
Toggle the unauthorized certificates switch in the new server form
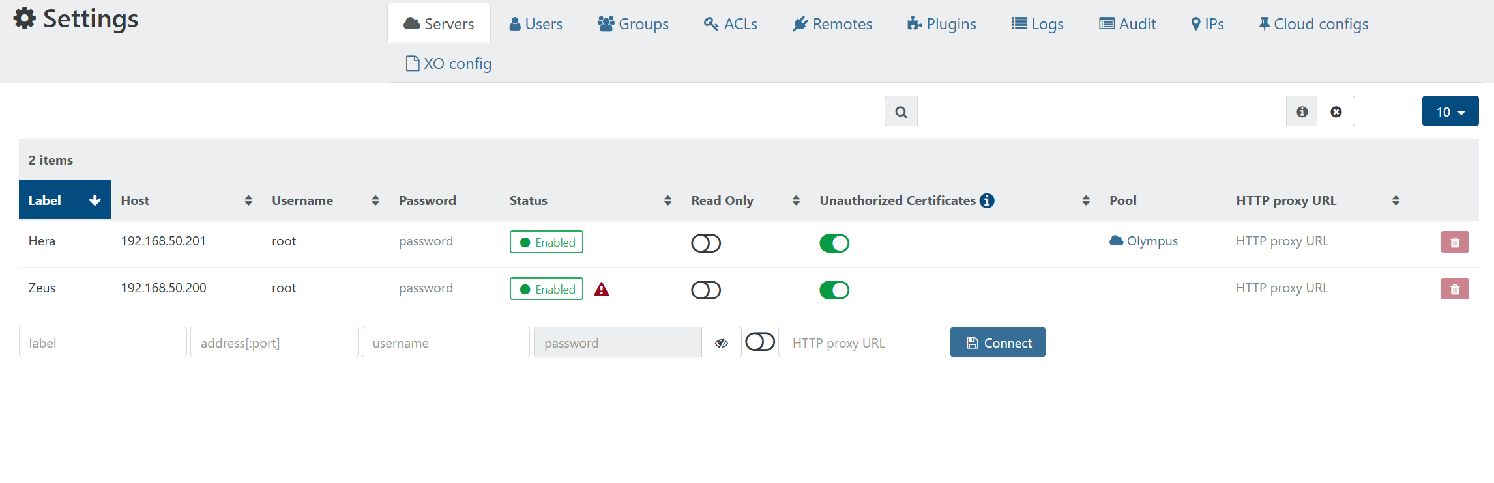click(759, 342)
